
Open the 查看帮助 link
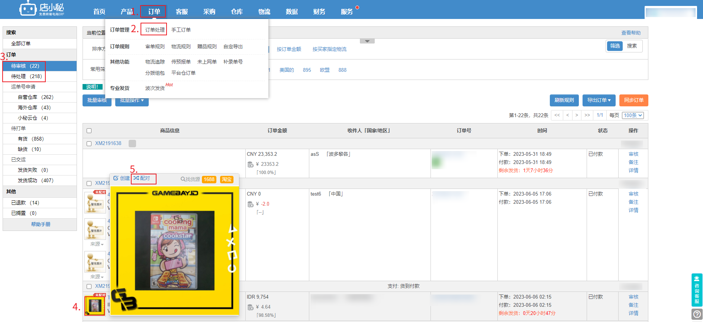tap(631, 33)
